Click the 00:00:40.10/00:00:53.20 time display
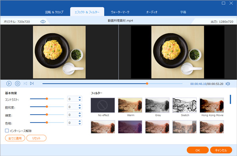Image resolution: width=237 pixels, height=156 pixels. 207,84
